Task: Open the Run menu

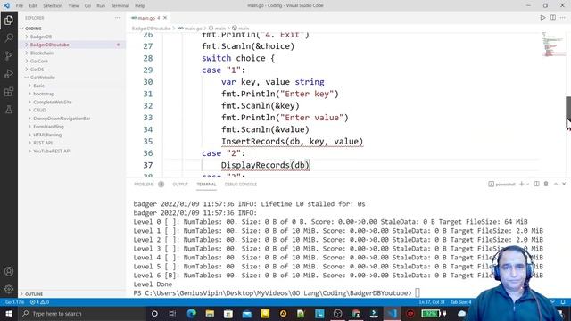Action: coord(101,6)
